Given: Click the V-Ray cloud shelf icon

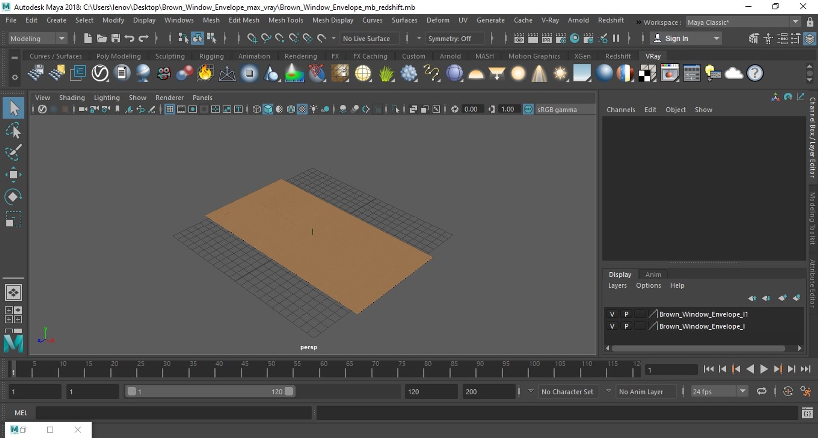Looking at the screenshot, I should [734, 73].
